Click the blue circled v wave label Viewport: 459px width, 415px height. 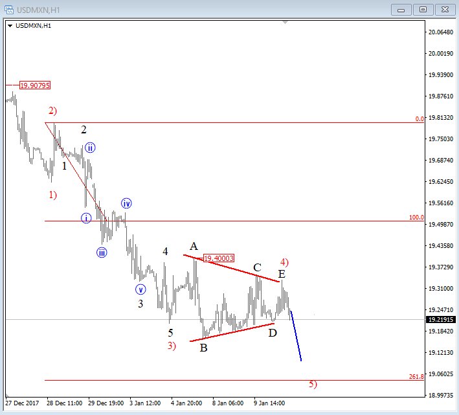tap(140, 289)
